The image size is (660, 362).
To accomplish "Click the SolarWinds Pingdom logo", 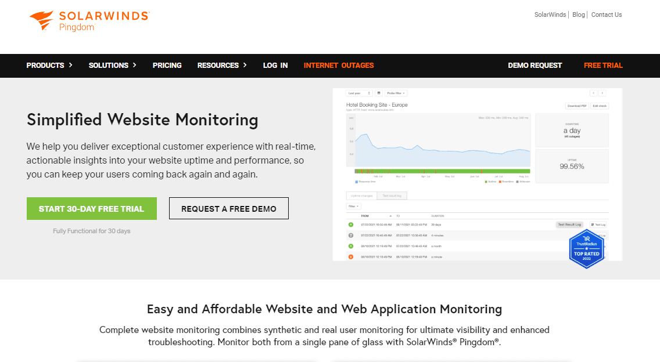I will [x=88, y=20].
